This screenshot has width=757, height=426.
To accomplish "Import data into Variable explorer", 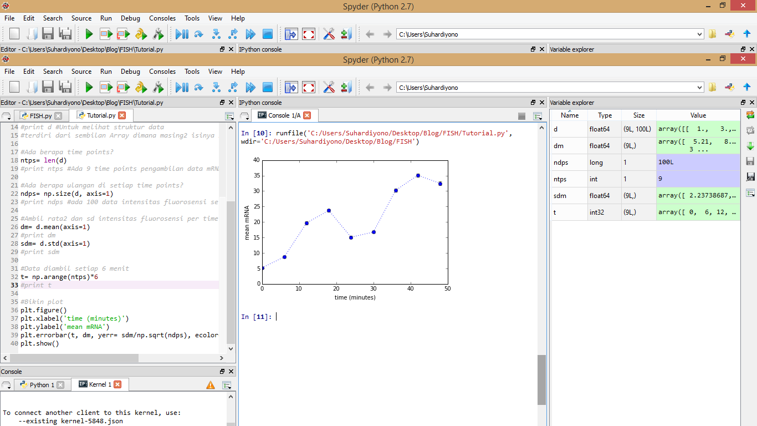I will click(x=750, y=146).
